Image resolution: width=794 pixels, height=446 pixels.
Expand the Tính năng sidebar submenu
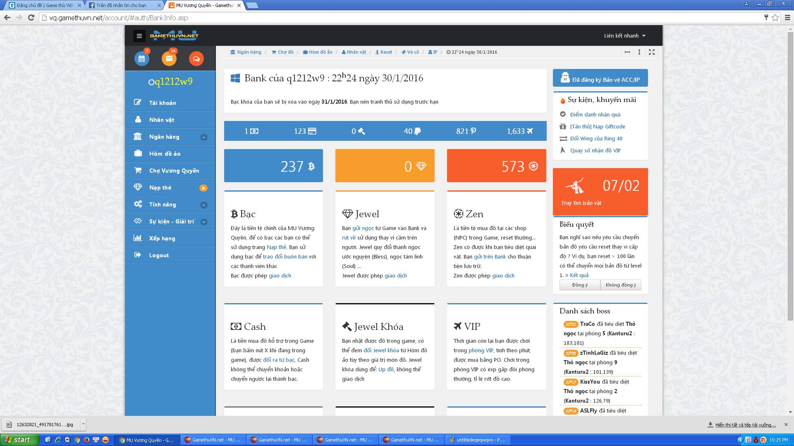click(203, 205)
